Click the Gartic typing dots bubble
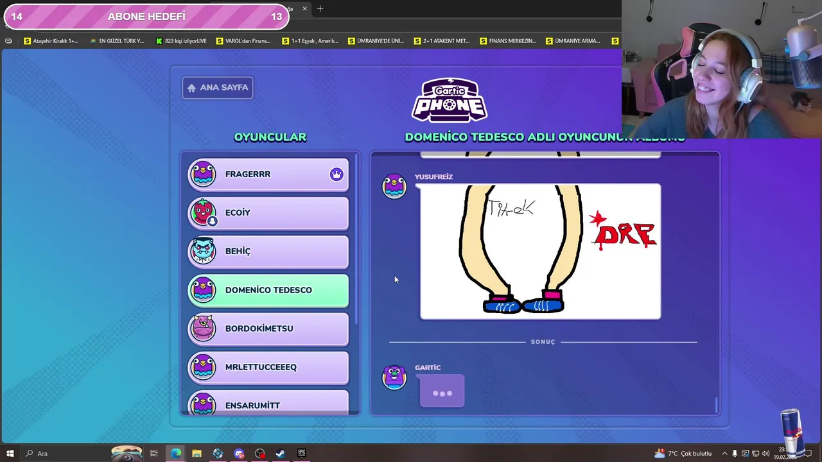 point(442,391)
